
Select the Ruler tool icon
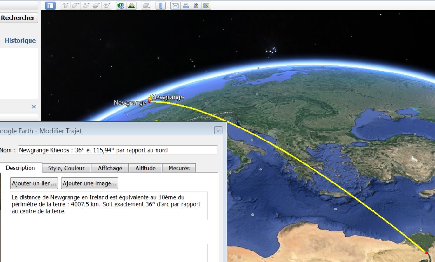coord(161,5)
